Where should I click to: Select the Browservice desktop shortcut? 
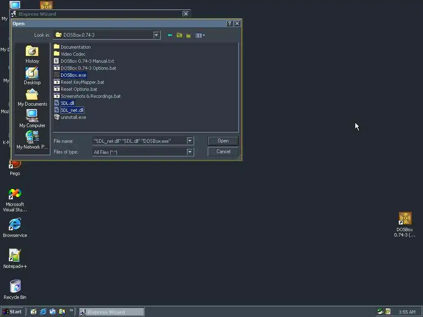[x=15, y=228]
